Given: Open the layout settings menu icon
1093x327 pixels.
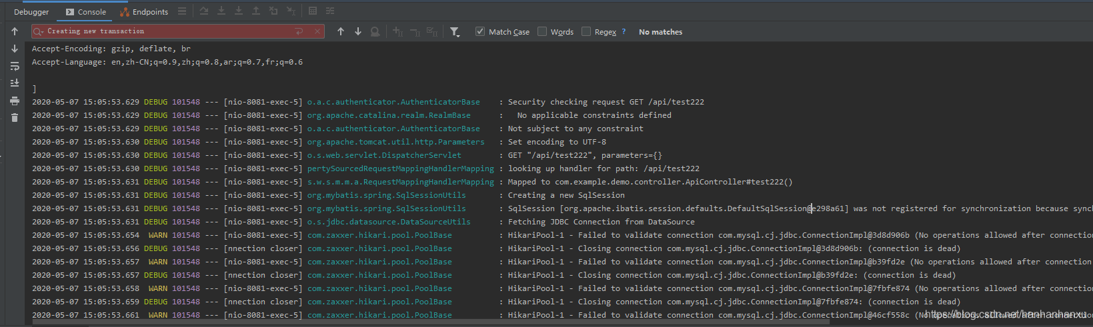Looking at the screenshot, I should (182, 11).
